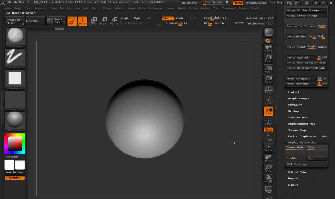Click the AAHalf icon
The image size is (335, 199).
tap(268, 80)
